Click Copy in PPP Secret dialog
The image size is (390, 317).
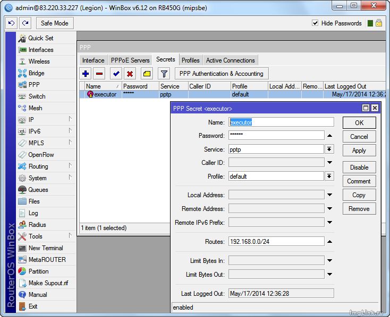(x=359, y=195)
